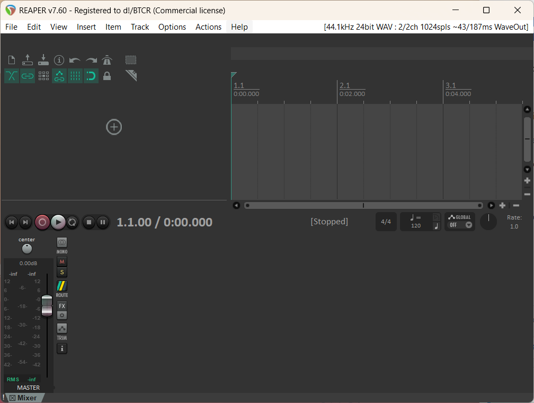The width and height of the screenshot is (534, 403).
Task: Click the Stop transport button
Action: [x=89, y=222]
